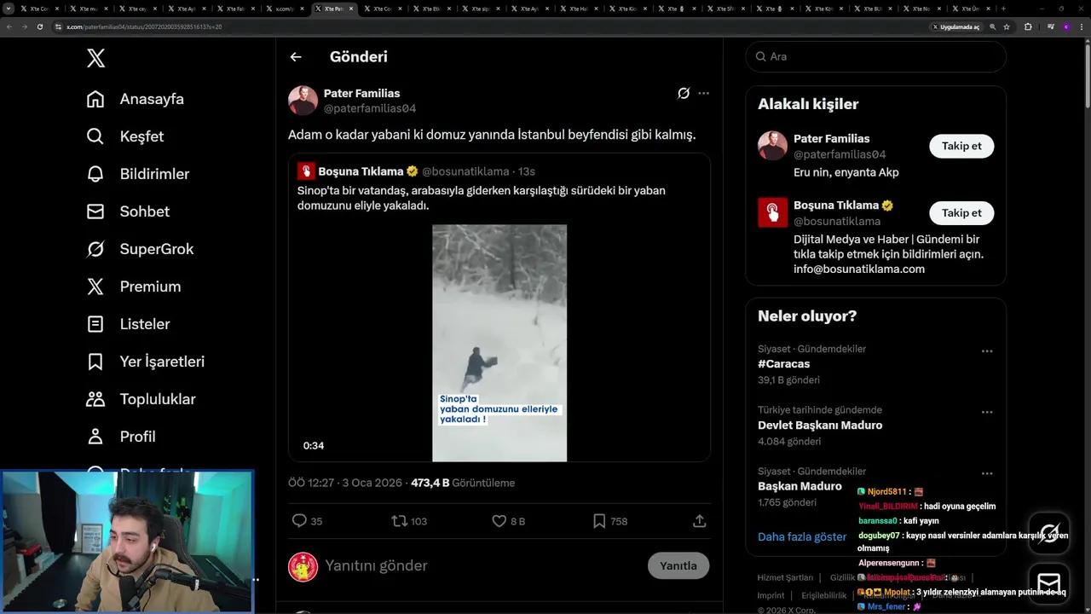This screenshot has width=1091, height=614.
Task: Bookmark page with star icon in address bar
Action: [1007, 26]
